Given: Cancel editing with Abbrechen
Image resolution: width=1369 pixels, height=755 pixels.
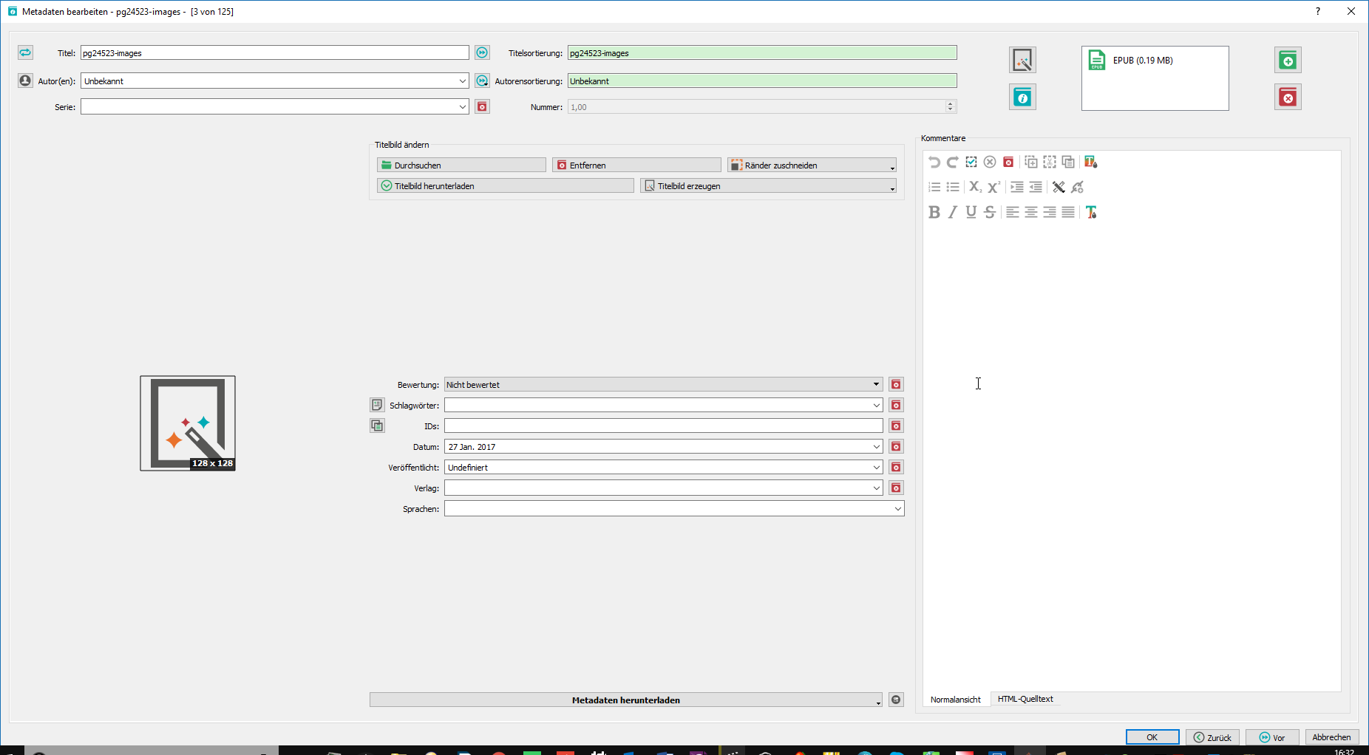Looking at the screenshot, I should 1331,737.
